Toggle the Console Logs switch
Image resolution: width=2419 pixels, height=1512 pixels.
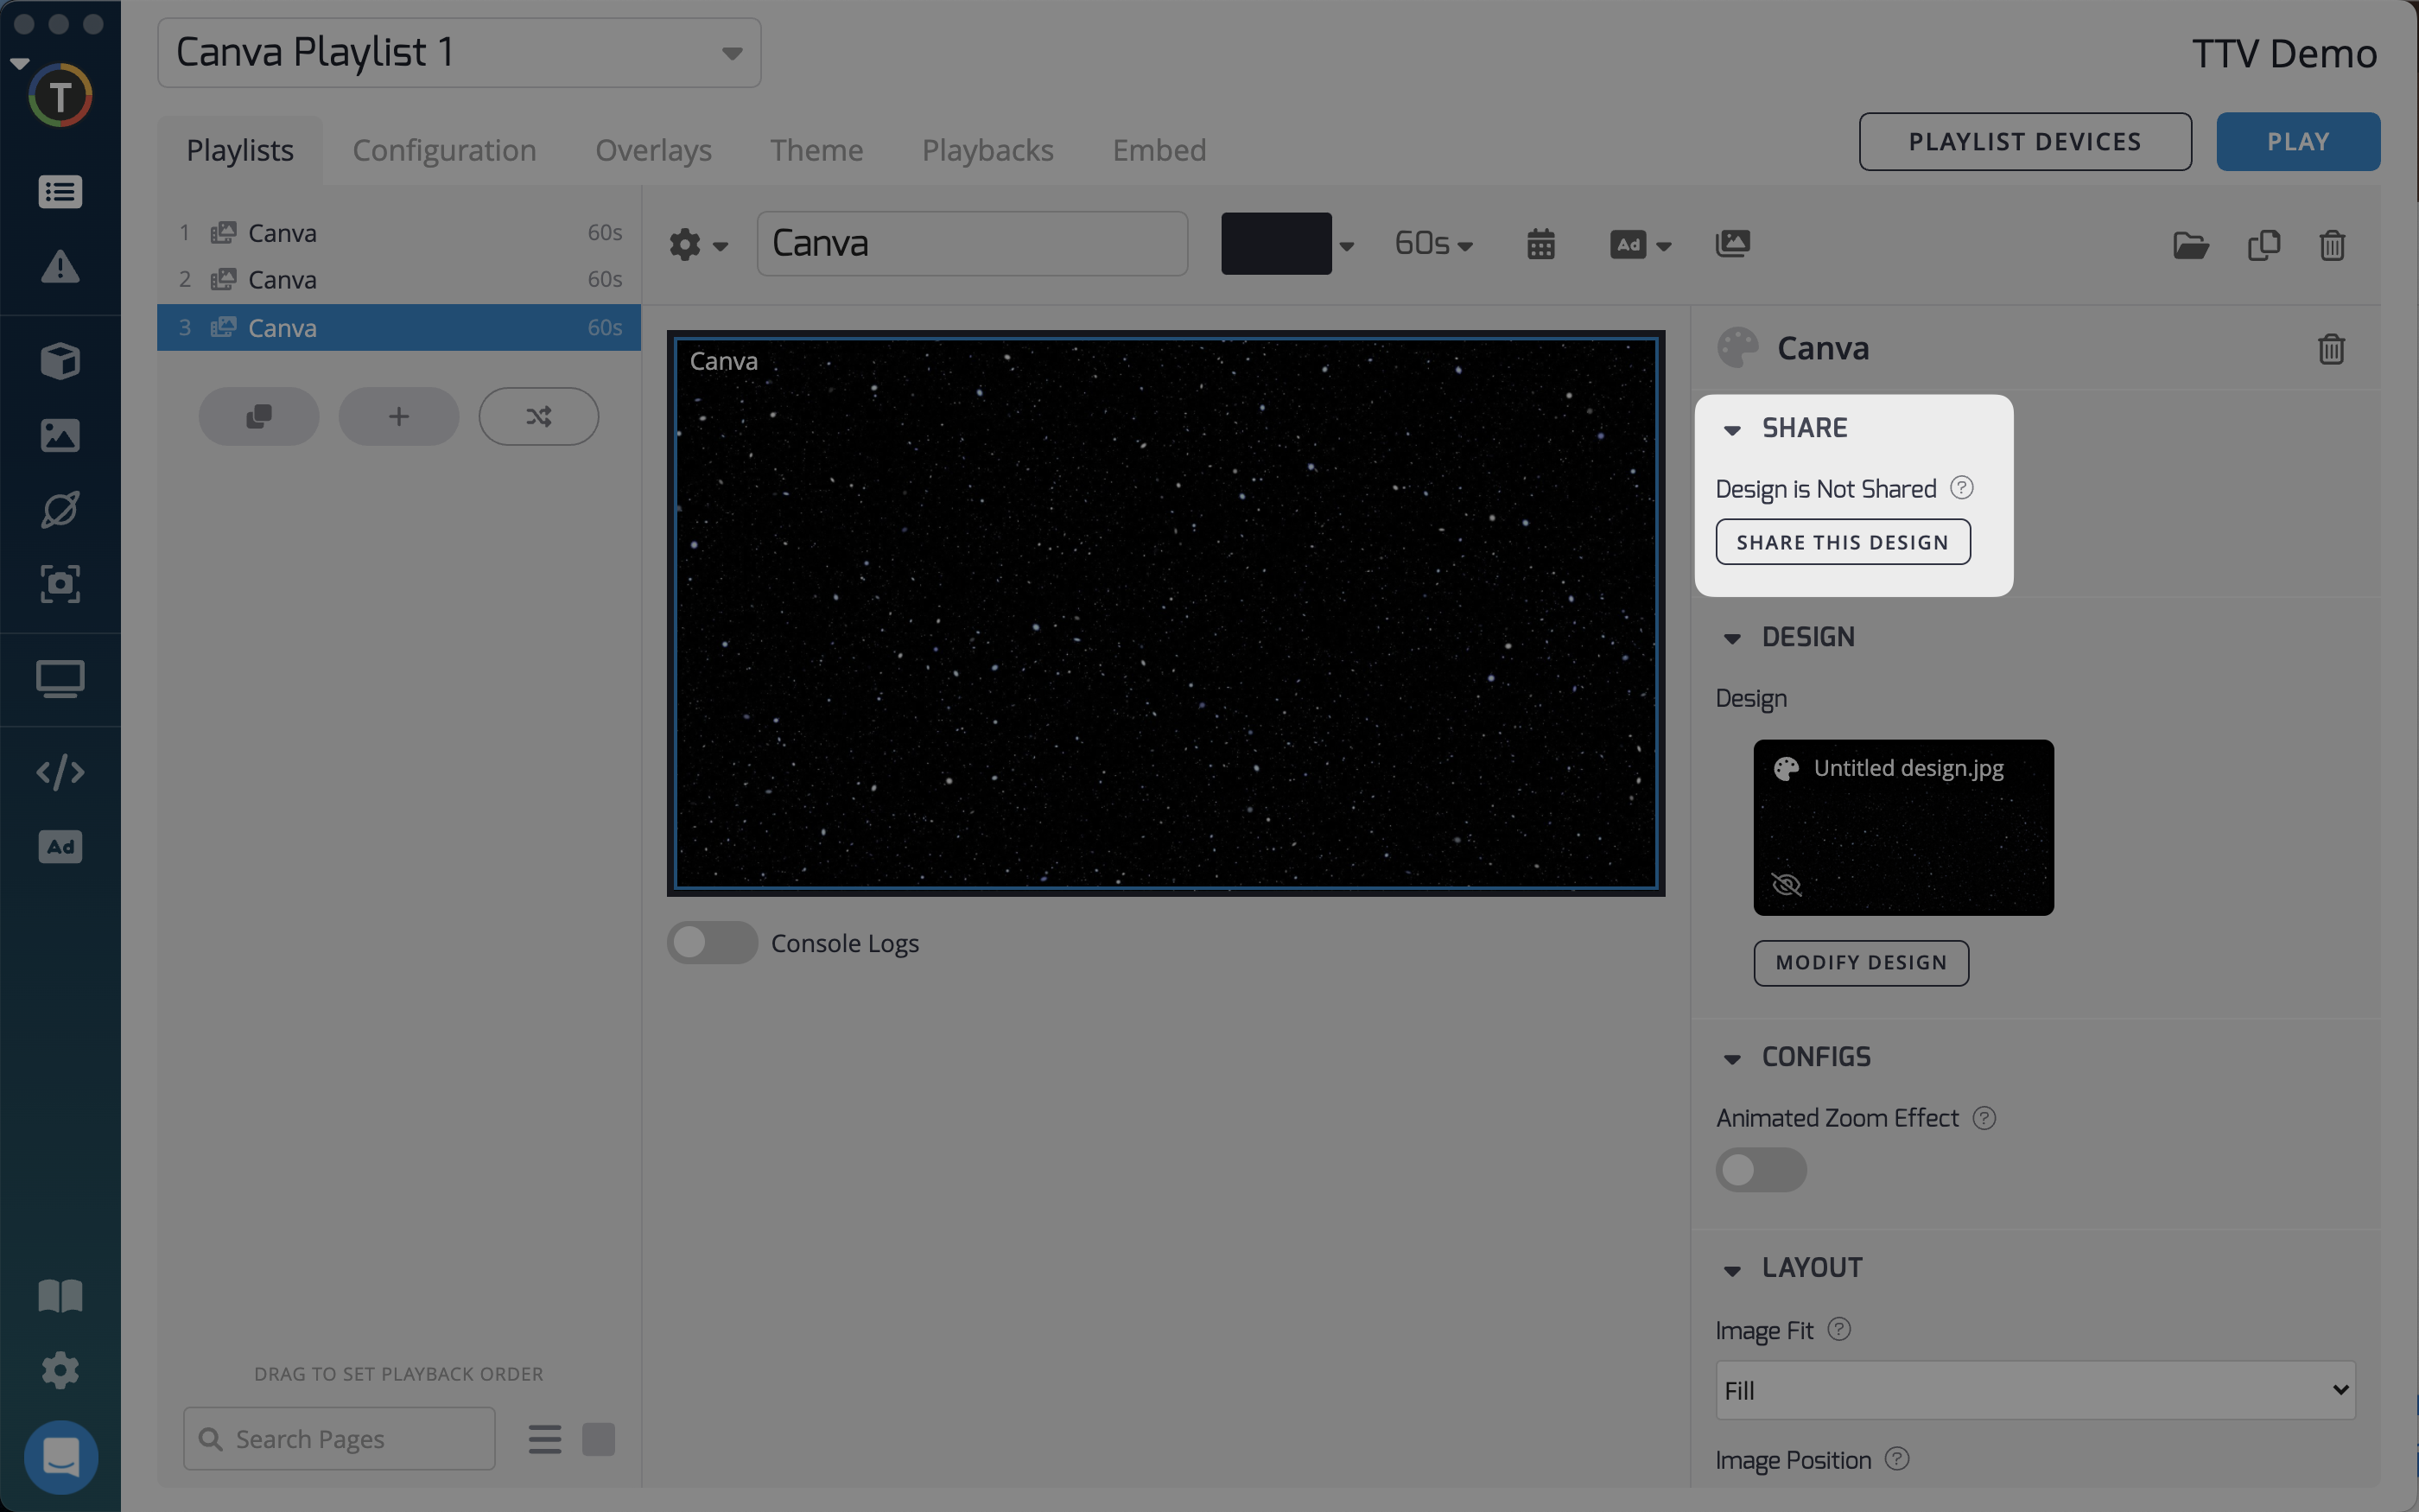pyautogui.click(x=712, y=943)
